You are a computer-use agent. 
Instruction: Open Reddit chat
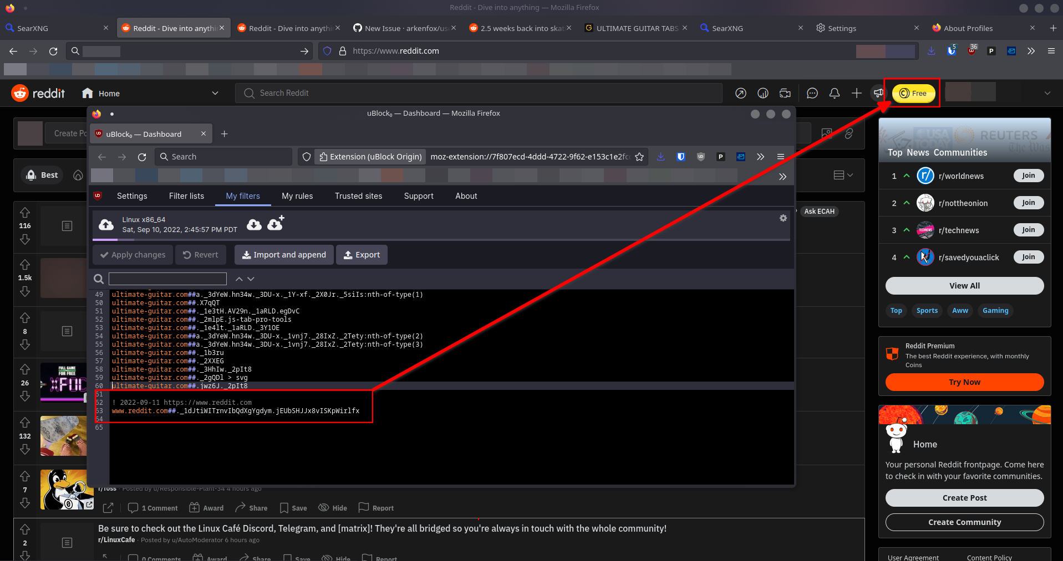812,93
